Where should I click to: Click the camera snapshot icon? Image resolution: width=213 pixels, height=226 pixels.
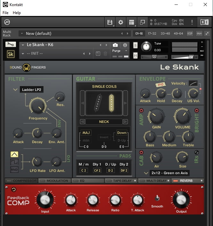115,45
